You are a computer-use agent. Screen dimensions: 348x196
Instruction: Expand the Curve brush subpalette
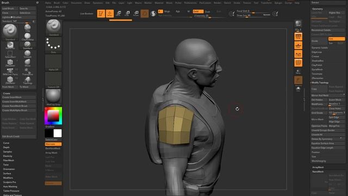coord(6,143)
